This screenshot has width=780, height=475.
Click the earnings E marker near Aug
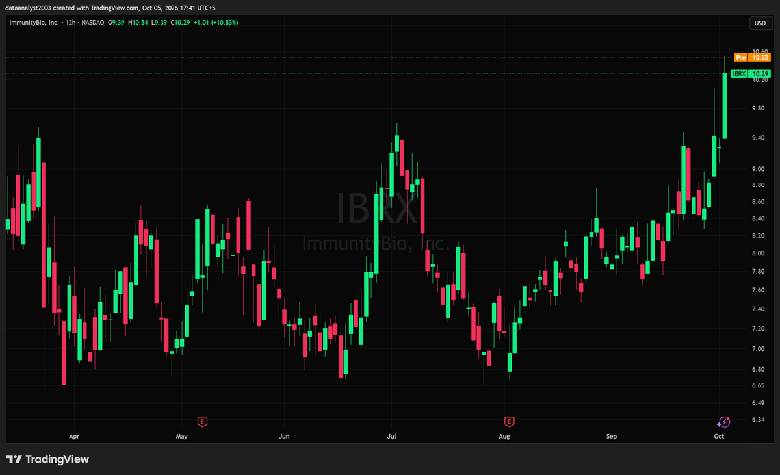point(509,422)
